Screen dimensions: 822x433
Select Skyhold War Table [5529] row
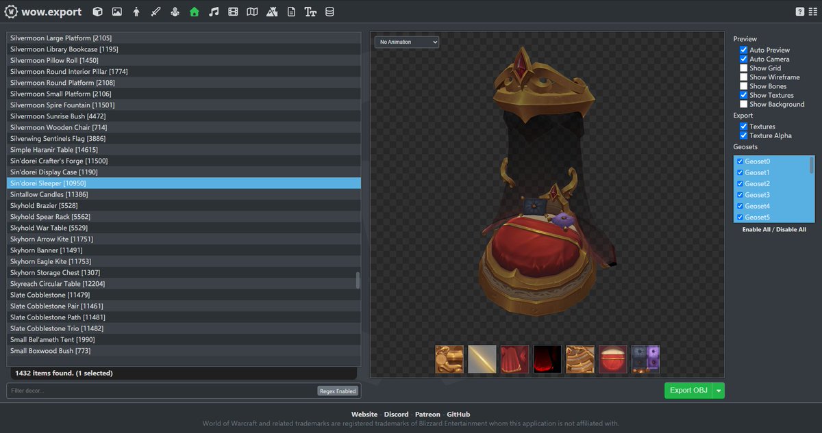point(184,228)
